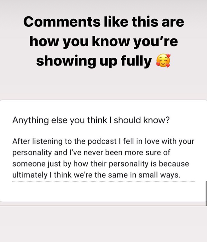Click the headline line 'how you know you're'
The height and width of the screenshot is (242, 207).
click(x=104, y=42)
